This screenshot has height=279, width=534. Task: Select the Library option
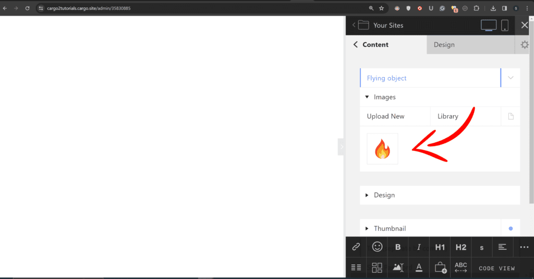[448, 116]
